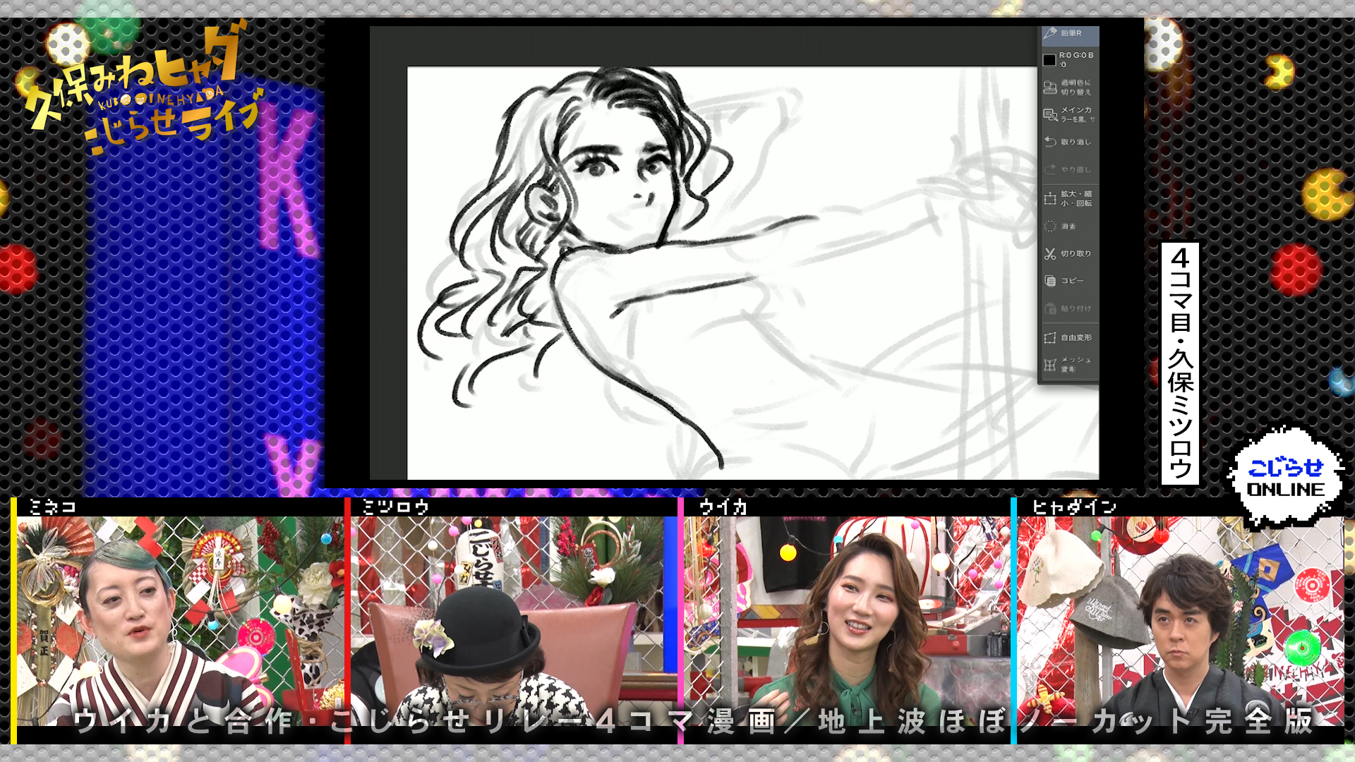Switch to transparent color (透明色に切り替え)
The image size is (1355, 762).
click(x=1050, y=87)
